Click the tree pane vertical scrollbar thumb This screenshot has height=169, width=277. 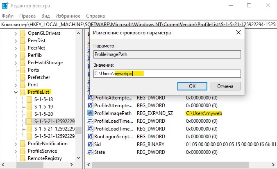coord(79,131)
